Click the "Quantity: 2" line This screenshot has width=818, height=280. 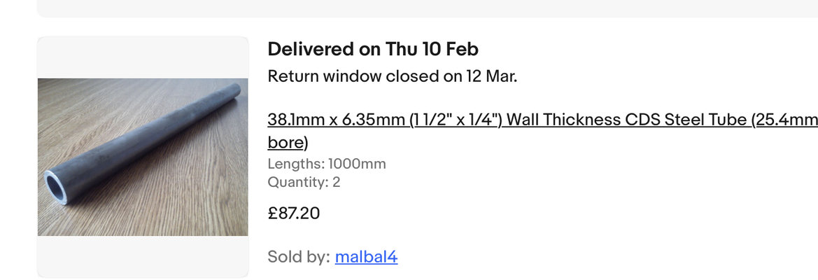click(304, 182)
